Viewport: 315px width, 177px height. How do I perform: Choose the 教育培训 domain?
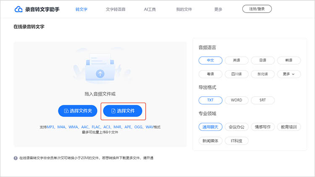289,127
